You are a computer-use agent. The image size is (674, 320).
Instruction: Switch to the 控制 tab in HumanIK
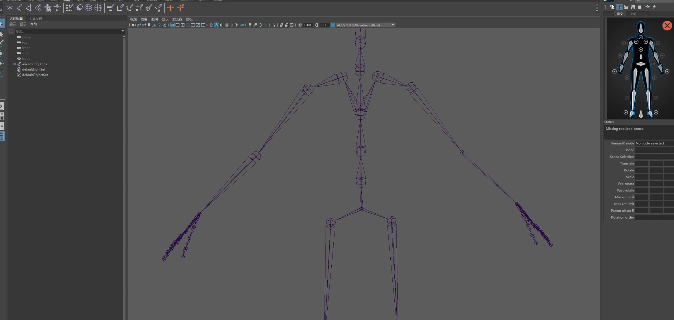(x=633, y=14)
